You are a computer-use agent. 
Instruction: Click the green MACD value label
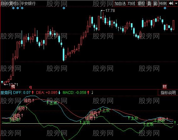74,93
